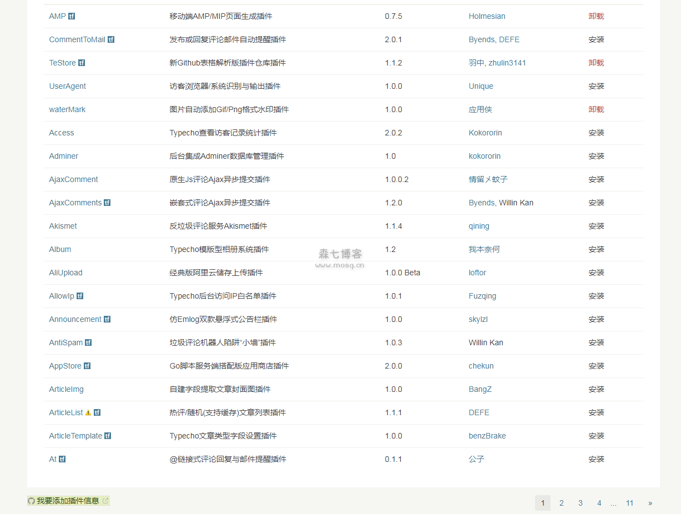The image size is (681, 514).
Task: Uninstall the waterMark plugin
Action: pyautogui.click(x=596, y=109)
